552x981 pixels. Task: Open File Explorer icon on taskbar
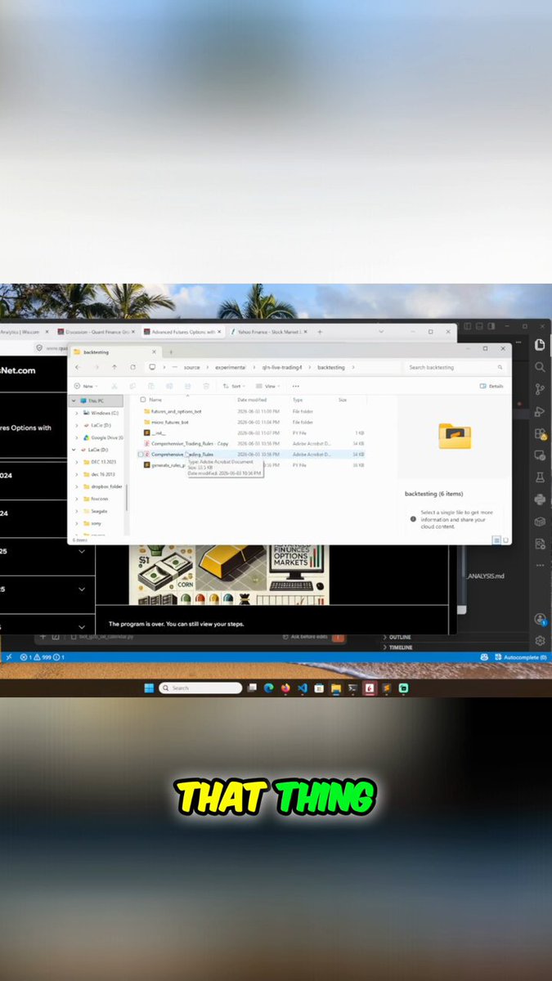pos(336,688)
